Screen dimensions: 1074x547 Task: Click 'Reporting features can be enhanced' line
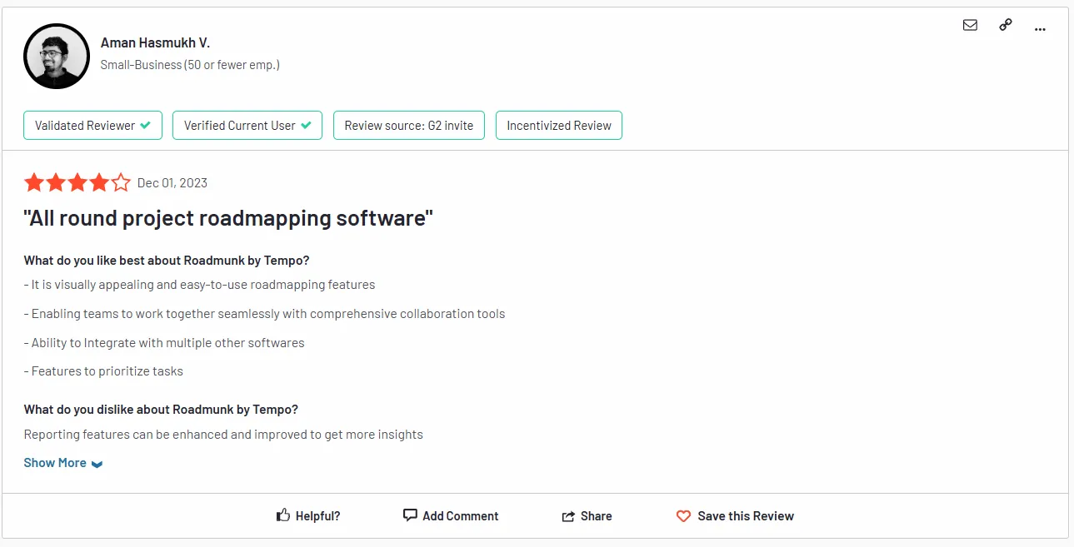tap(223, 435)
